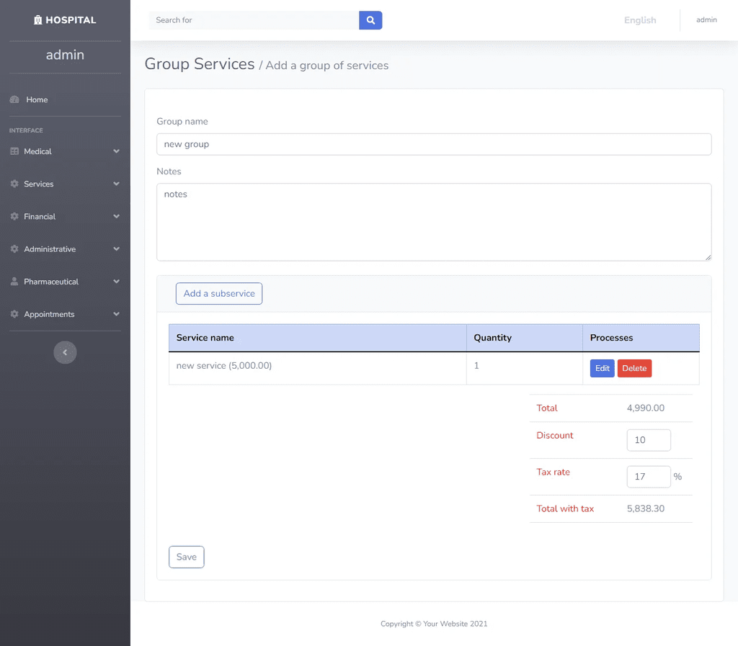This screenshot has width=738, height=646.
Task: Grab the Notes textarea resize handle
Action: click(x=708, y=257)
